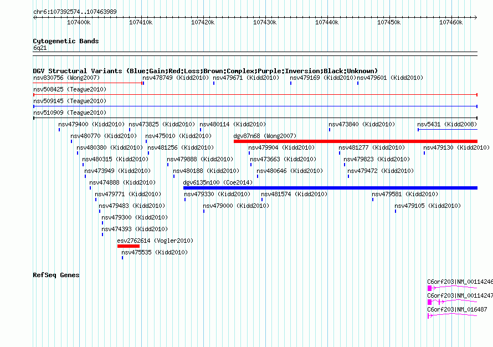The height and width of the screenshot is (347, 493).
Task: Open the dgv6135n100 (Coe2014) label
Action: point(218,182)
